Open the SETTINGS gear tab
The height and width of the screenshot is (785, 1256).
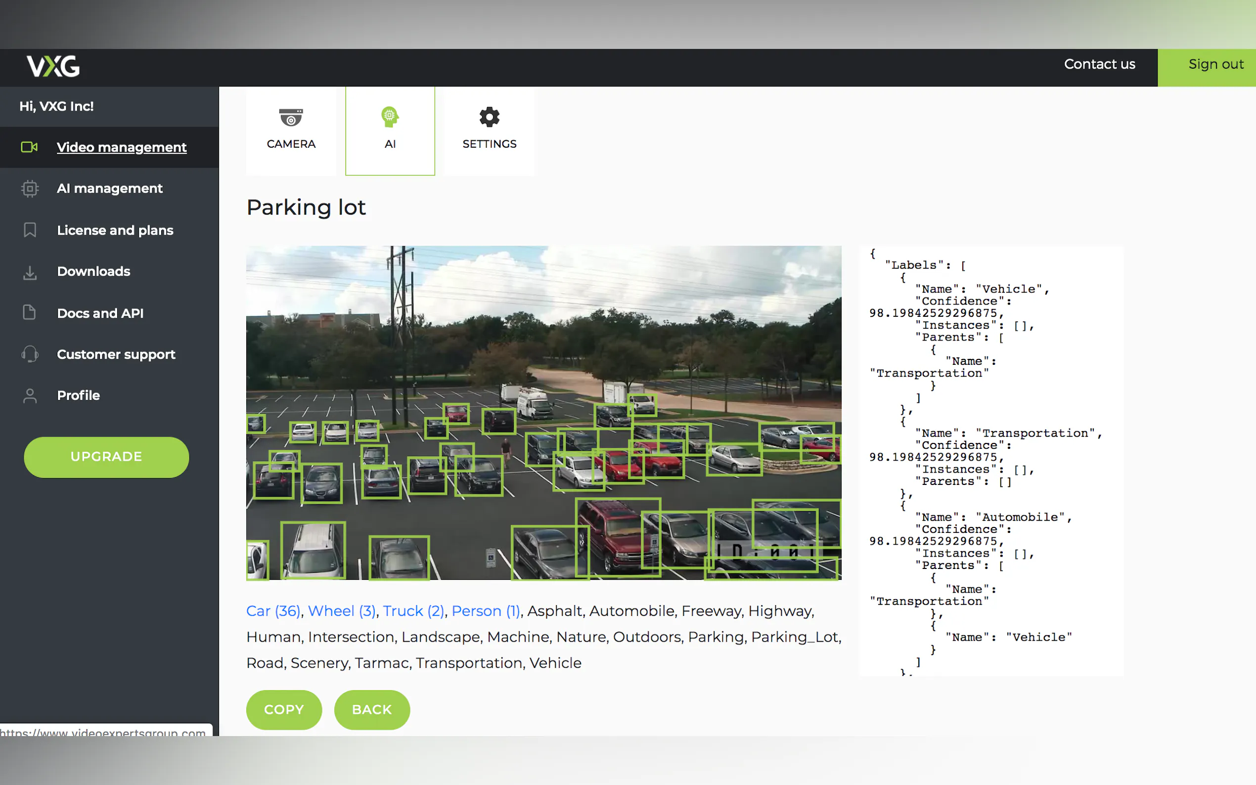489,130
